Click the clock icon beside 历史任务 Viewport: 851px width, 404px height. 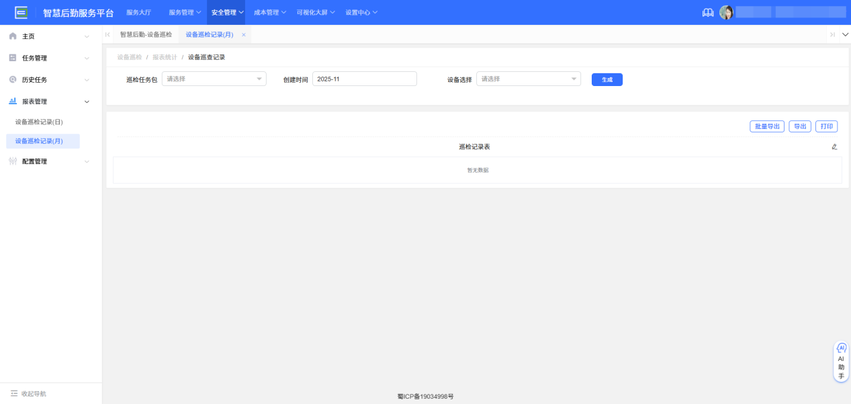click(x=11, y=79)
